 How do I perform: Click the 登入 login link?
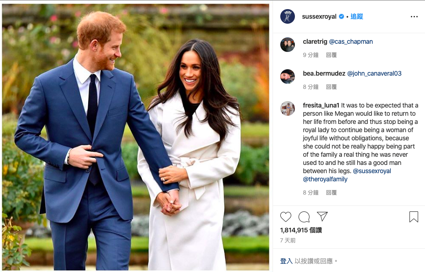286,261
